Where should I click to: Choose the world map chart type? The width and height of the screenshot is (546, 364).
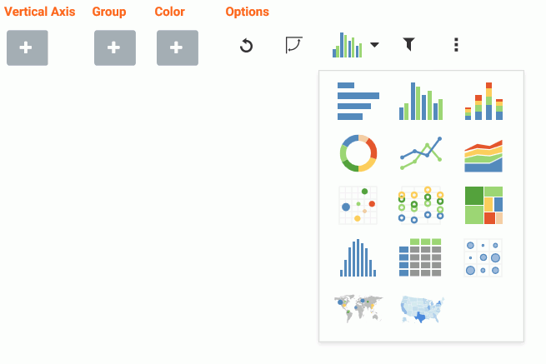point(358,309)
